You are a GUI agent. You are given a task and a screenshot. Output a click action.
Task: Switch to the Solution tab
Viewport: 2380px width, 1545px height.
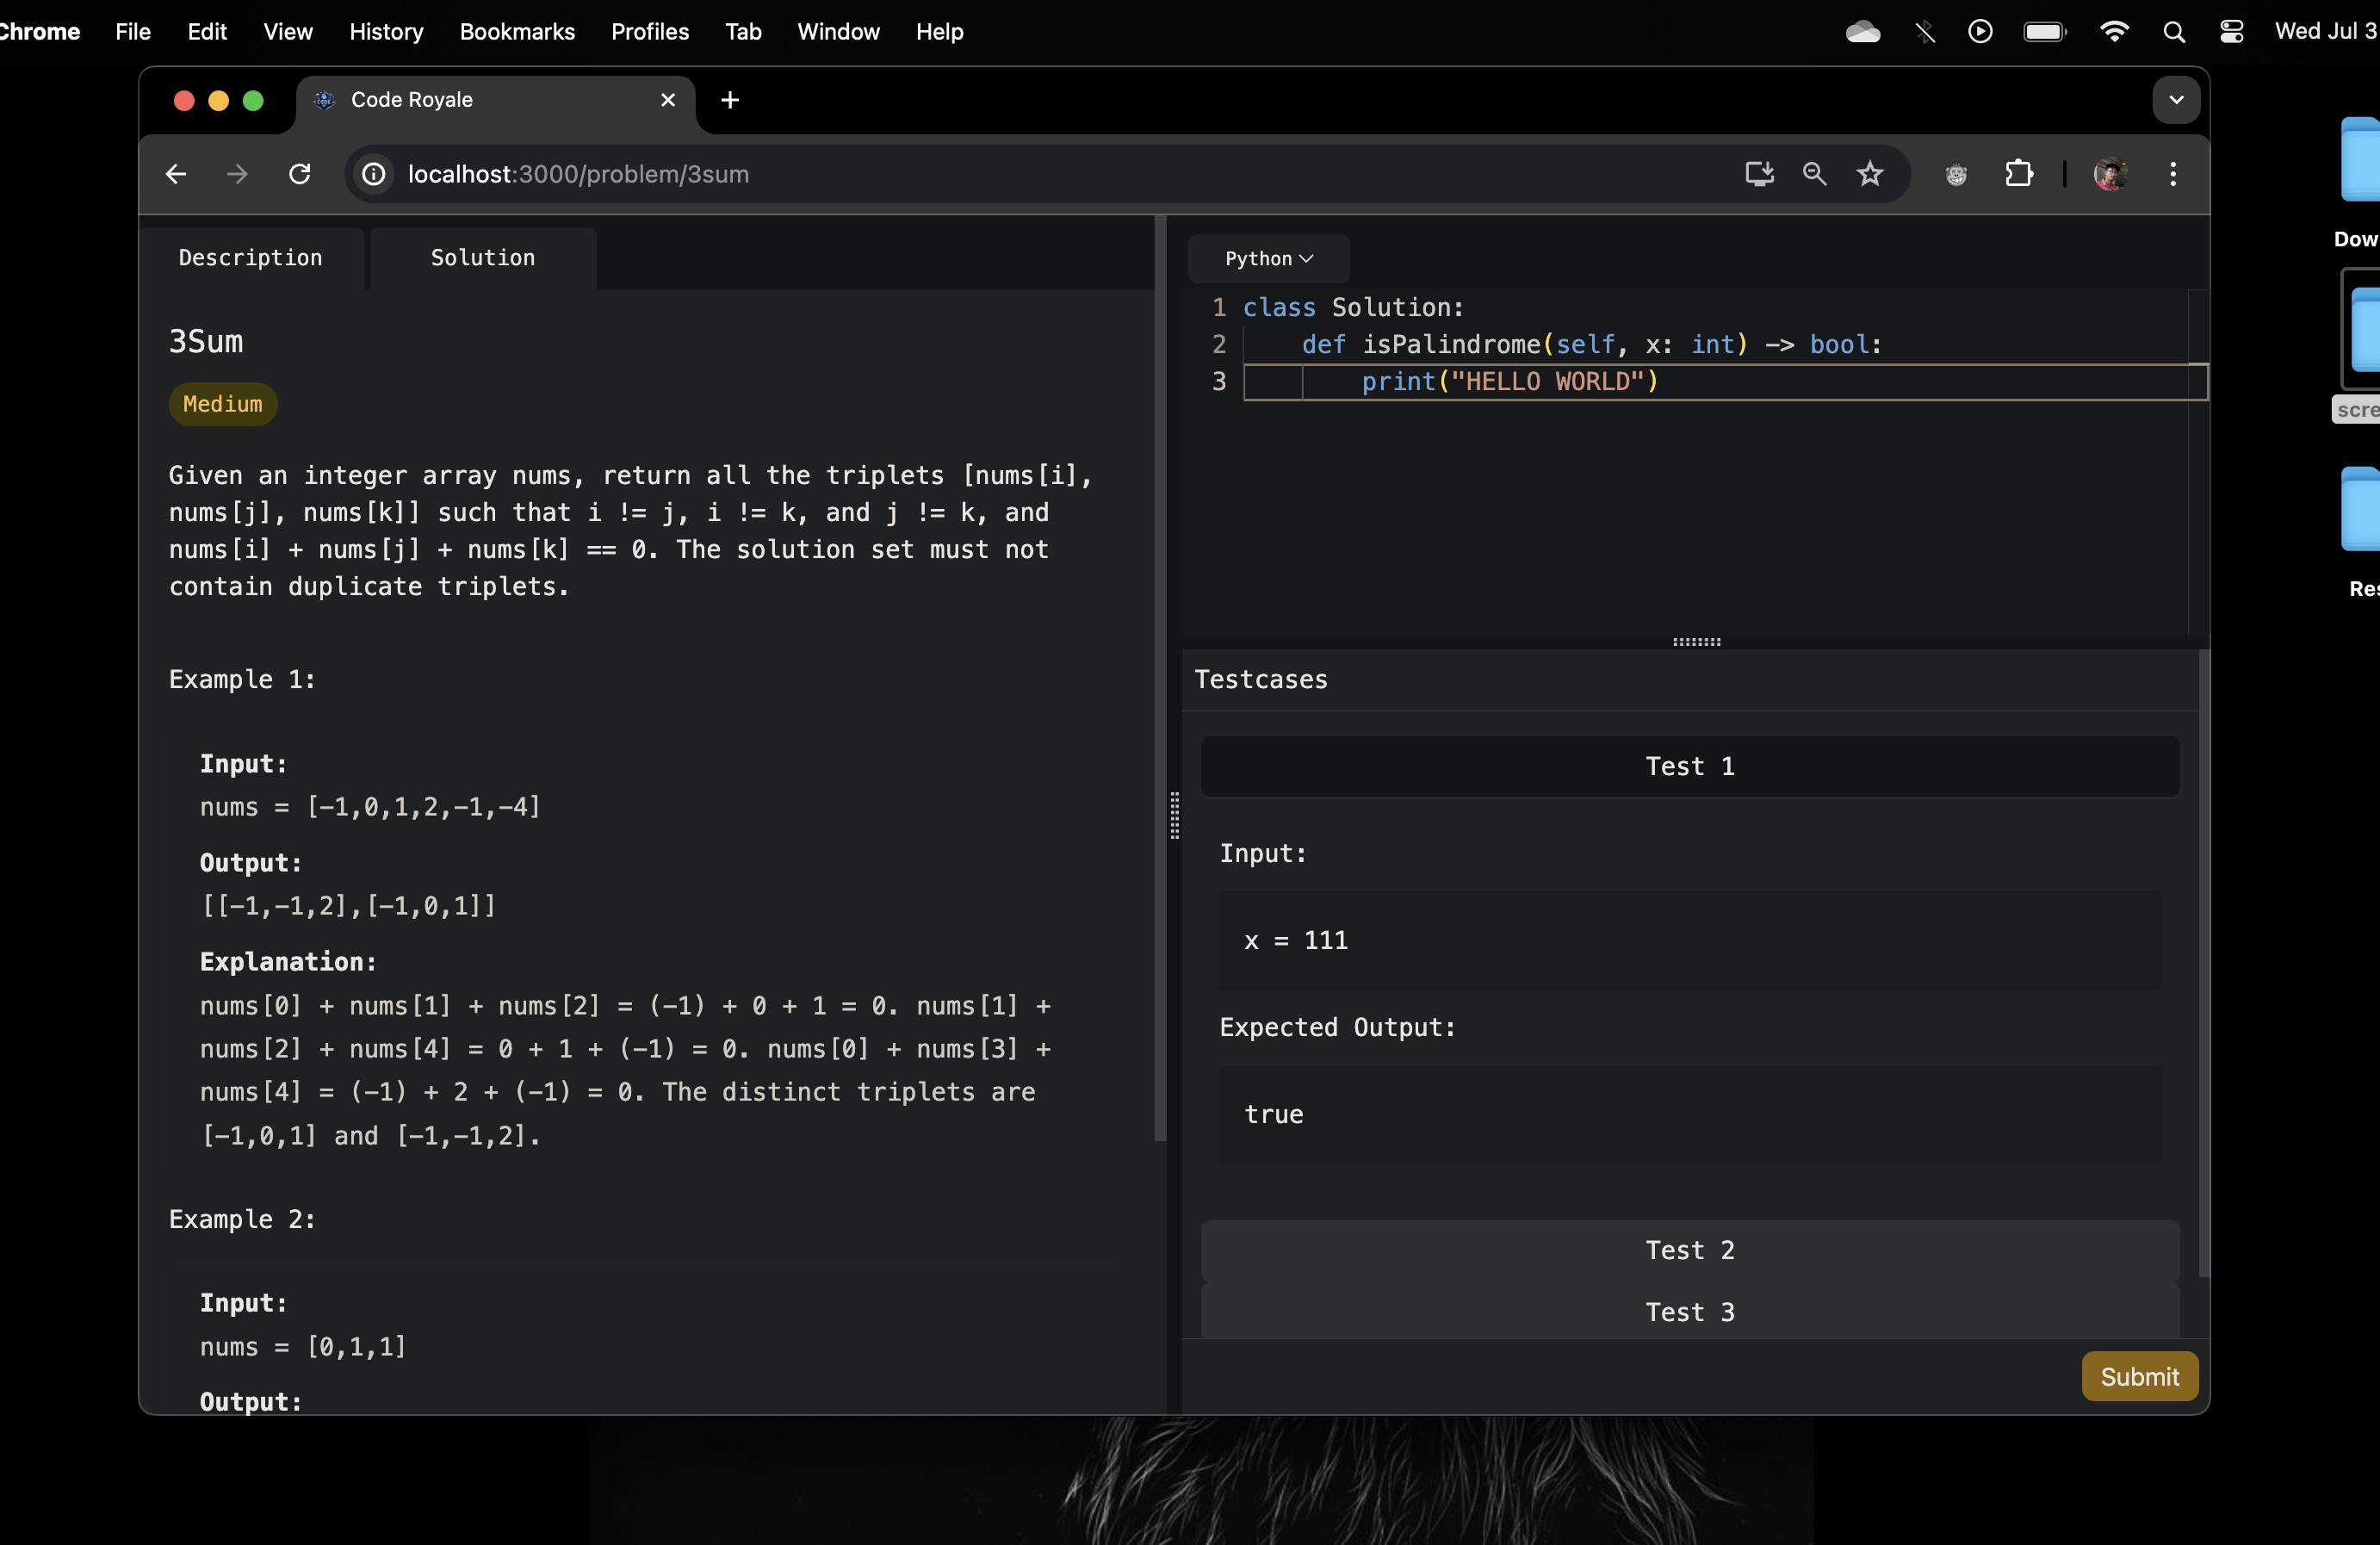click(x=483, y=258)
